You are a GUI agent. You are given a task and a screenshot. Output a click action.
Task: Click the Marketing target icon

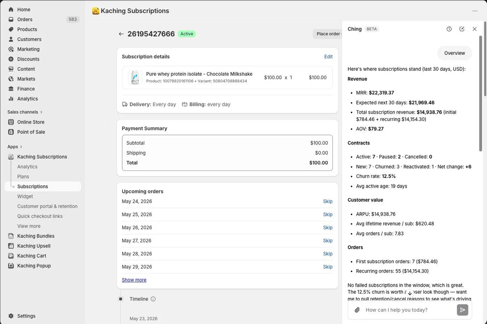pos(11,49)
